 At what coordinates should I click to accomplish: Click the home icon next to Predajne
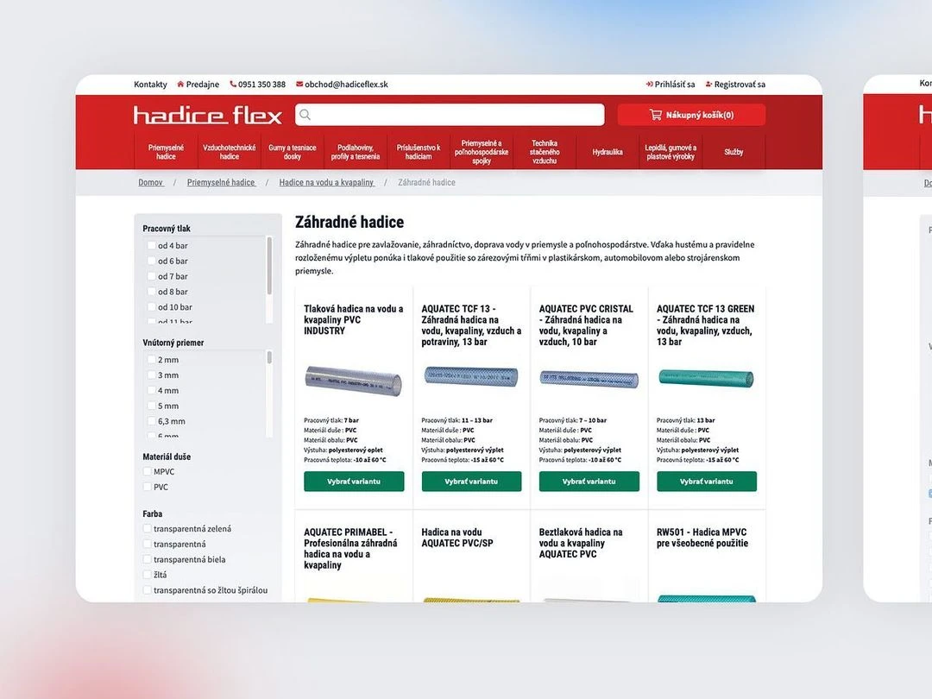180,85
